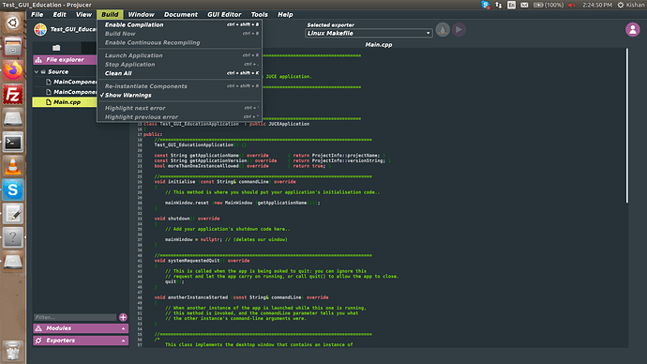Click the Skype tray indicator

[486, 5]
